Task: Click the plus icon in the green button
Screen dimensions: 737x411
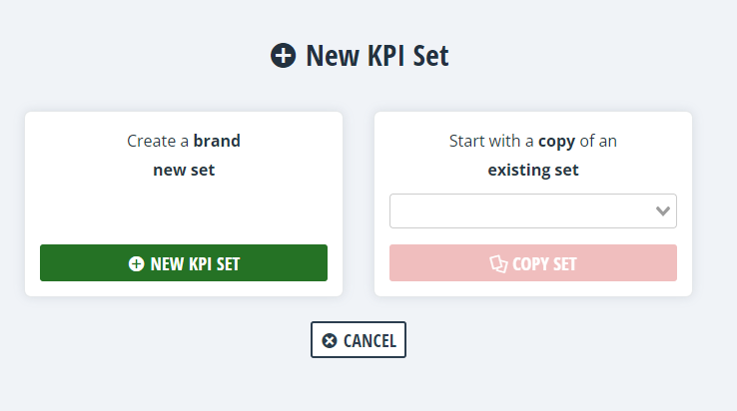Action: 136,264
